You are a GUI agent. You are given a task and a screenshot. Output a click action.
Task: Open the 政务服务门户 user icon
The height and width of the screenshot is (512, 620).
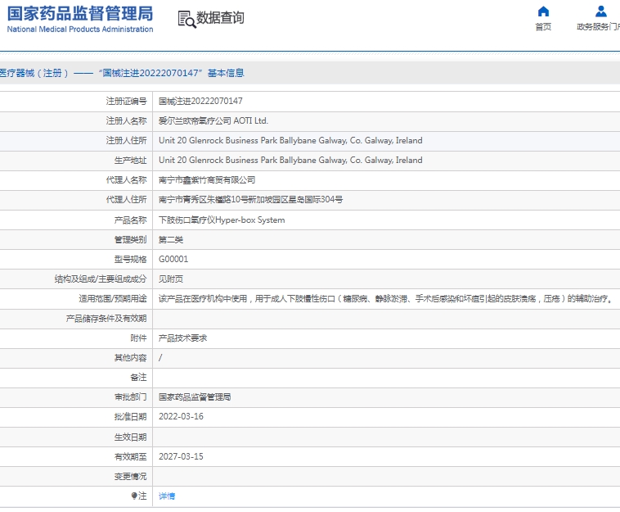click(x=600, y=11)
